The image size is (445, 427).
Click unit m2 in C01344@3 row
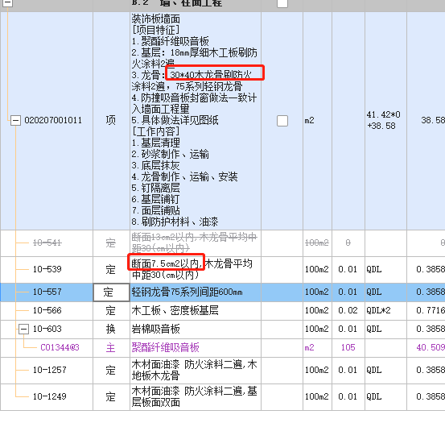309,347
